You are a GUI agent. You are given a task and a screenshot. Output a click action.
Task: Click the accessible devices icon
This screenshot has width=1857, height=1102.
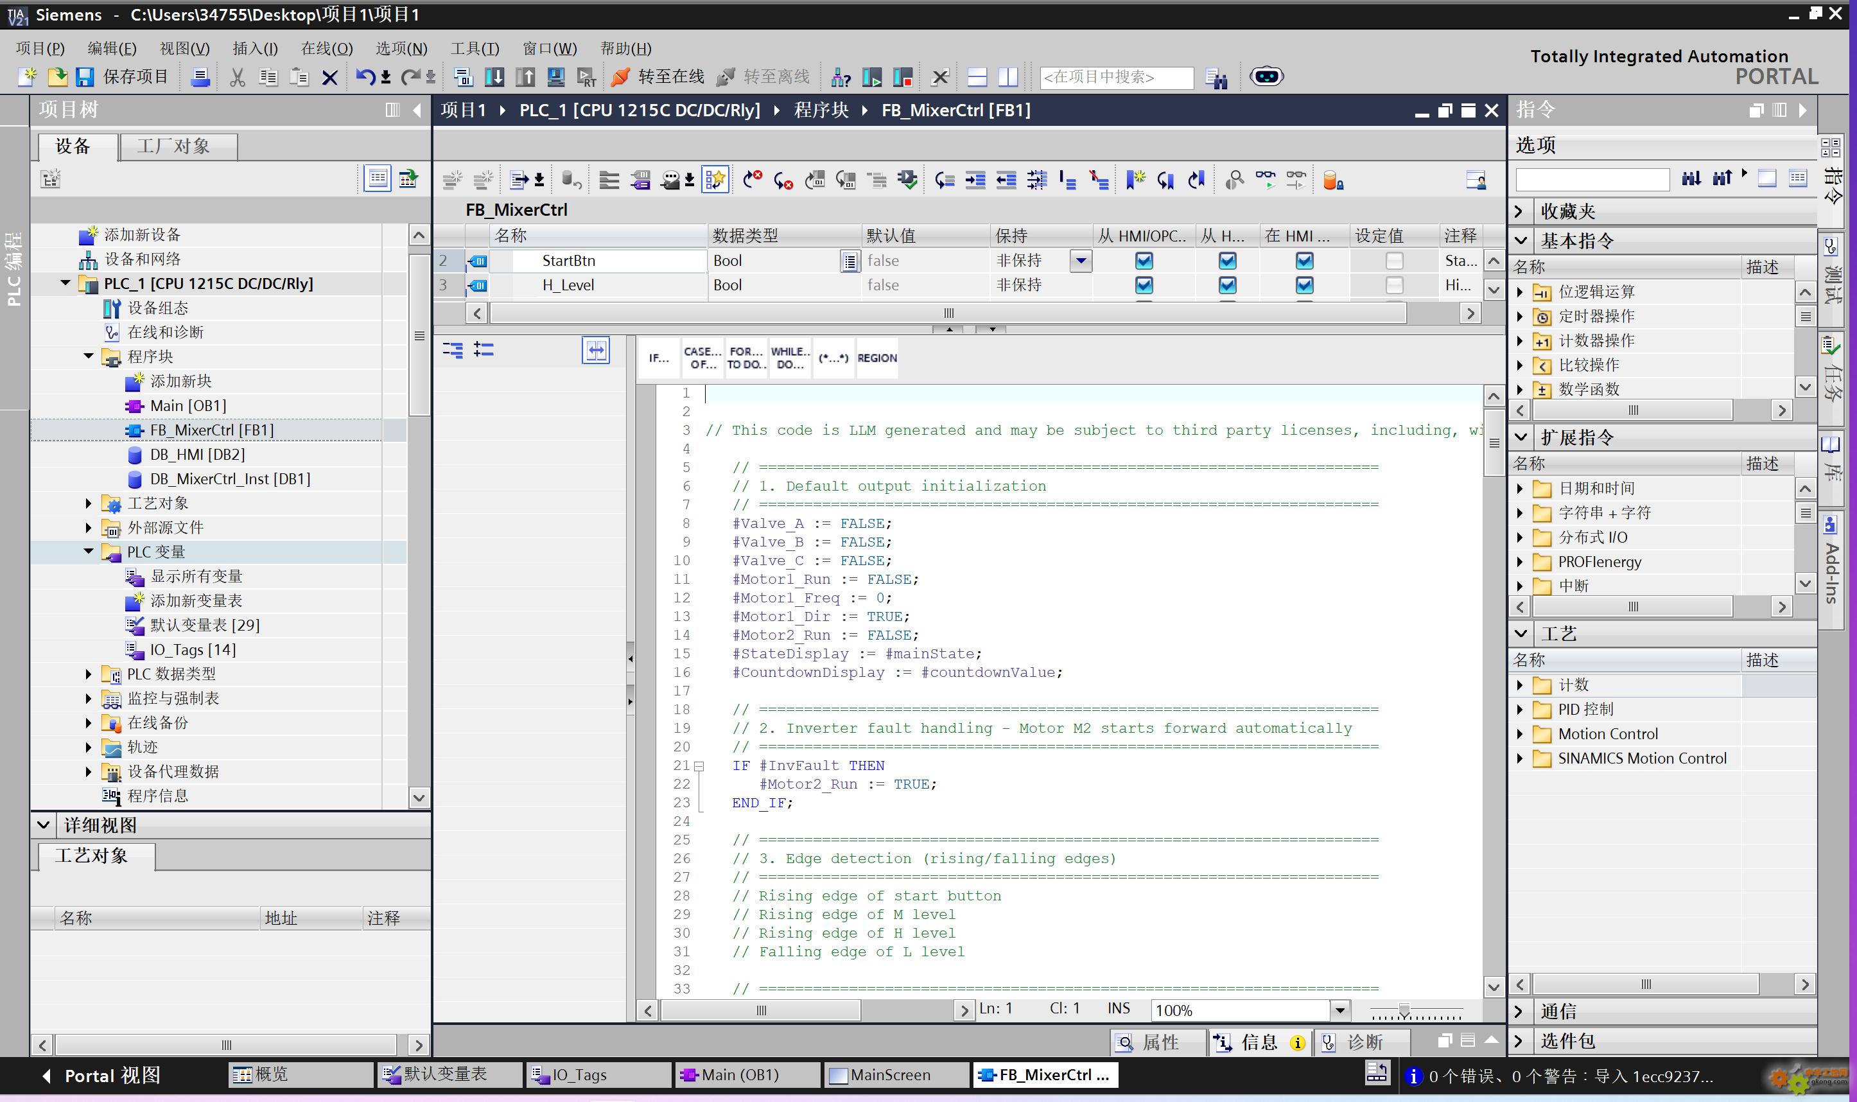coord(841,76)
